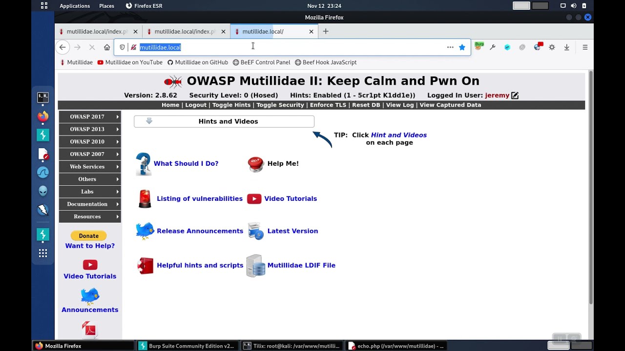Switch to the first mutillidae.local/index tab
This screenshot has height=351, width=625.
[97, 31]
